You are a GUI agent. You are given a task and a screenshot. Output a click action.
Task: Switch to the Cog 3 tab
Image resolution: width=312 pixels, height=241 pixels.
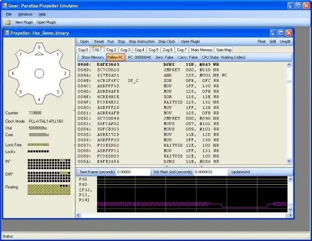(125, 50)
